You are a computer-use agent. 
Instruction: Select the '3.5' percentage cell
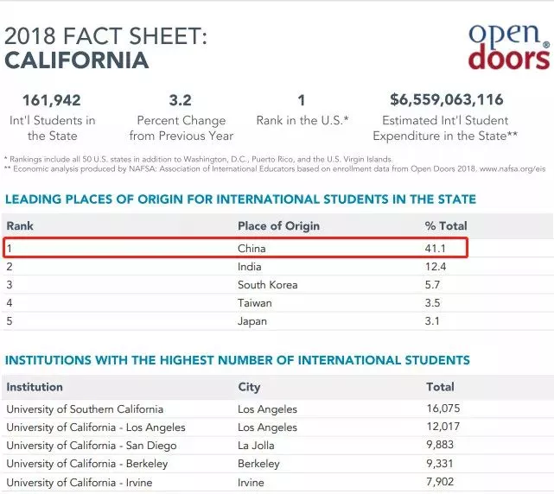click(432, 303)
